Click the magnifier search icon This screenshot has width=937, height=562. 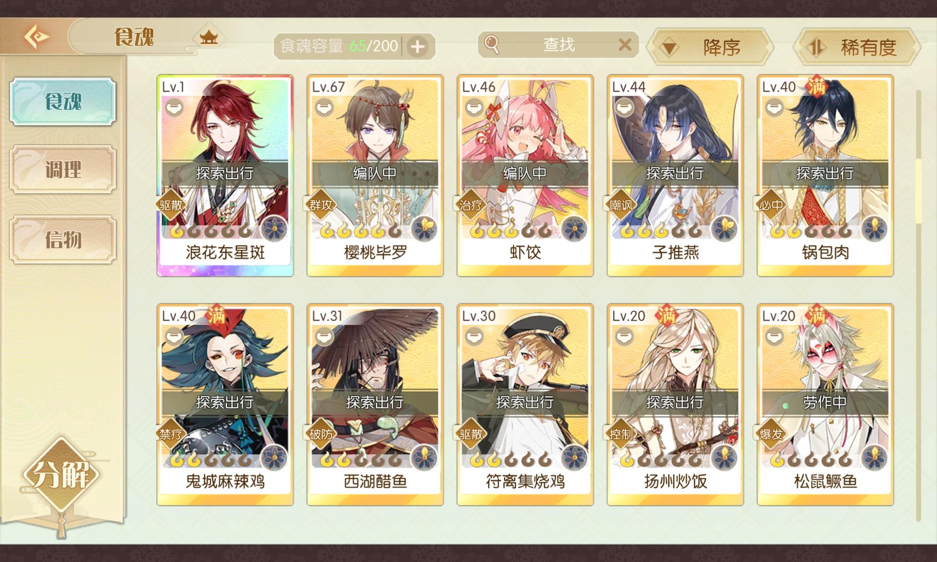(492, 45)
